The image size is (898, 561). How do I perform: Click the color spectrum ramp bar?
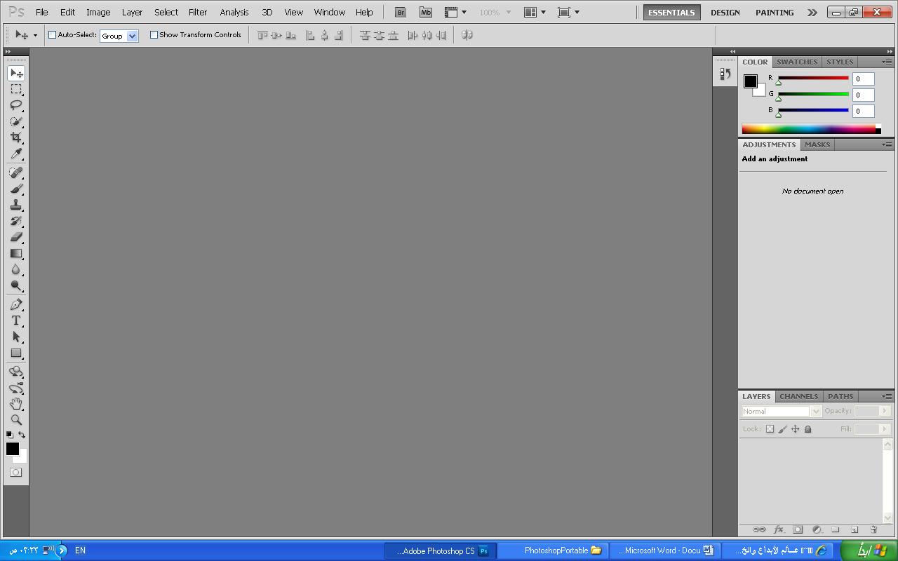tap(808, 129)
